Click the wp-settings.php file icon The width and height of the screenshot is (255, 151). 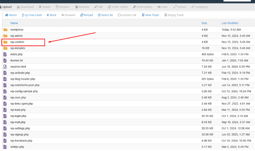click(x=5, y=128)
